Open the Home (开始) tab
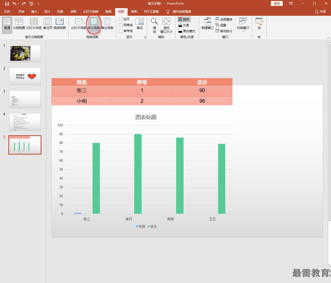The image size is (331, 283). 21,12
